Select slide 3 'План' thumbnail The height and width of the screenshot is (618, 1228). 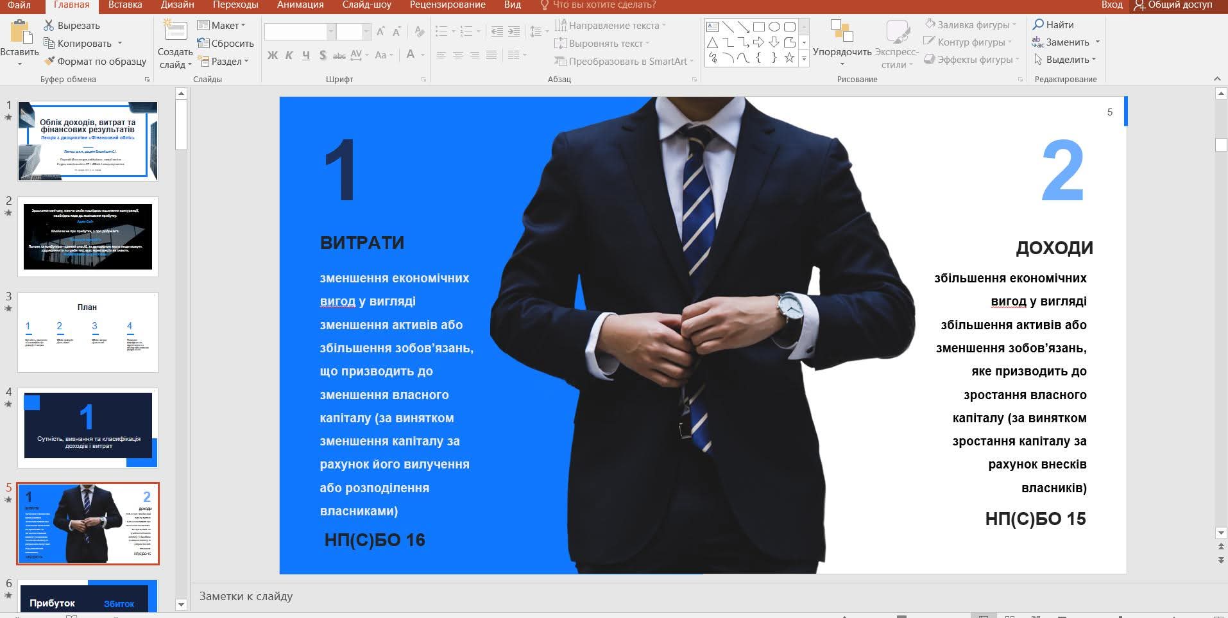[88, 332]
